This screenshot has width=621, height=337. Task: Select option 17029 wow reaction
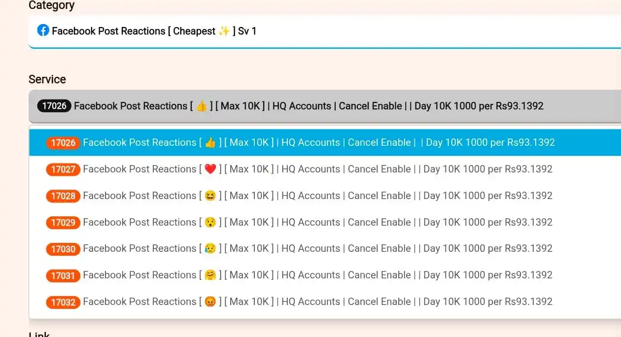coord(325,222)
